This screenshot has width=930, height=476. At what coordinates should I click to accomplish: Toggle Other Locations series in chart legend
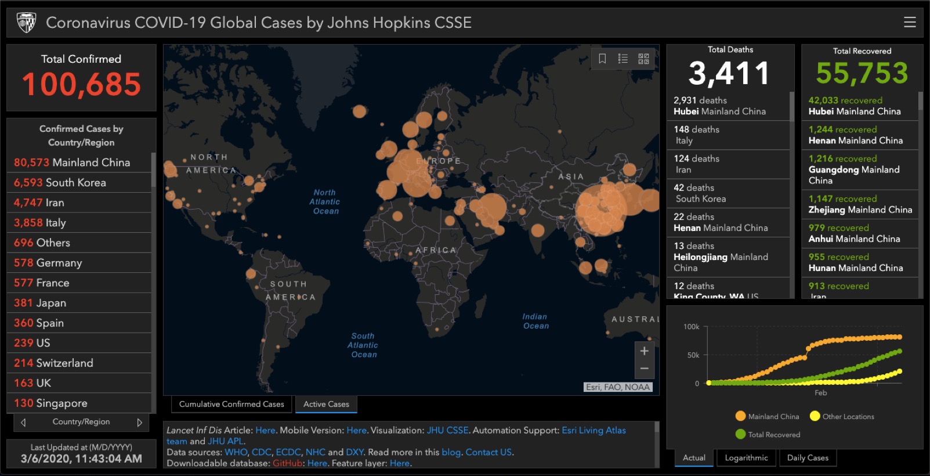pos(841,416)
